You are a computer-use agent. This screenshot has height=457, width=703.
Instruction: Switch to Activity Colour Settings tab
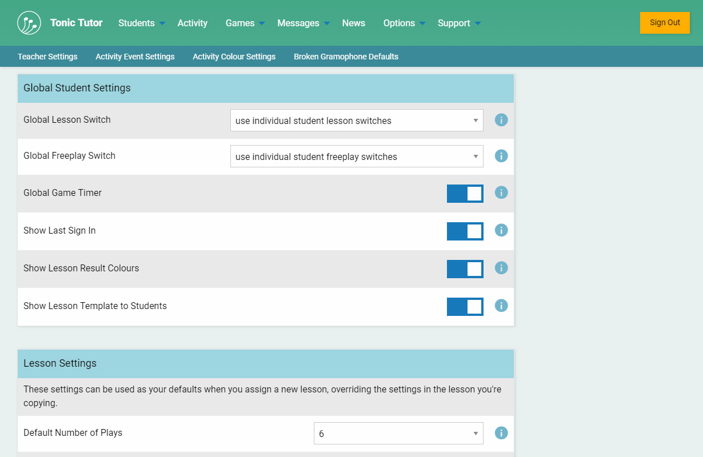[234, 57]
